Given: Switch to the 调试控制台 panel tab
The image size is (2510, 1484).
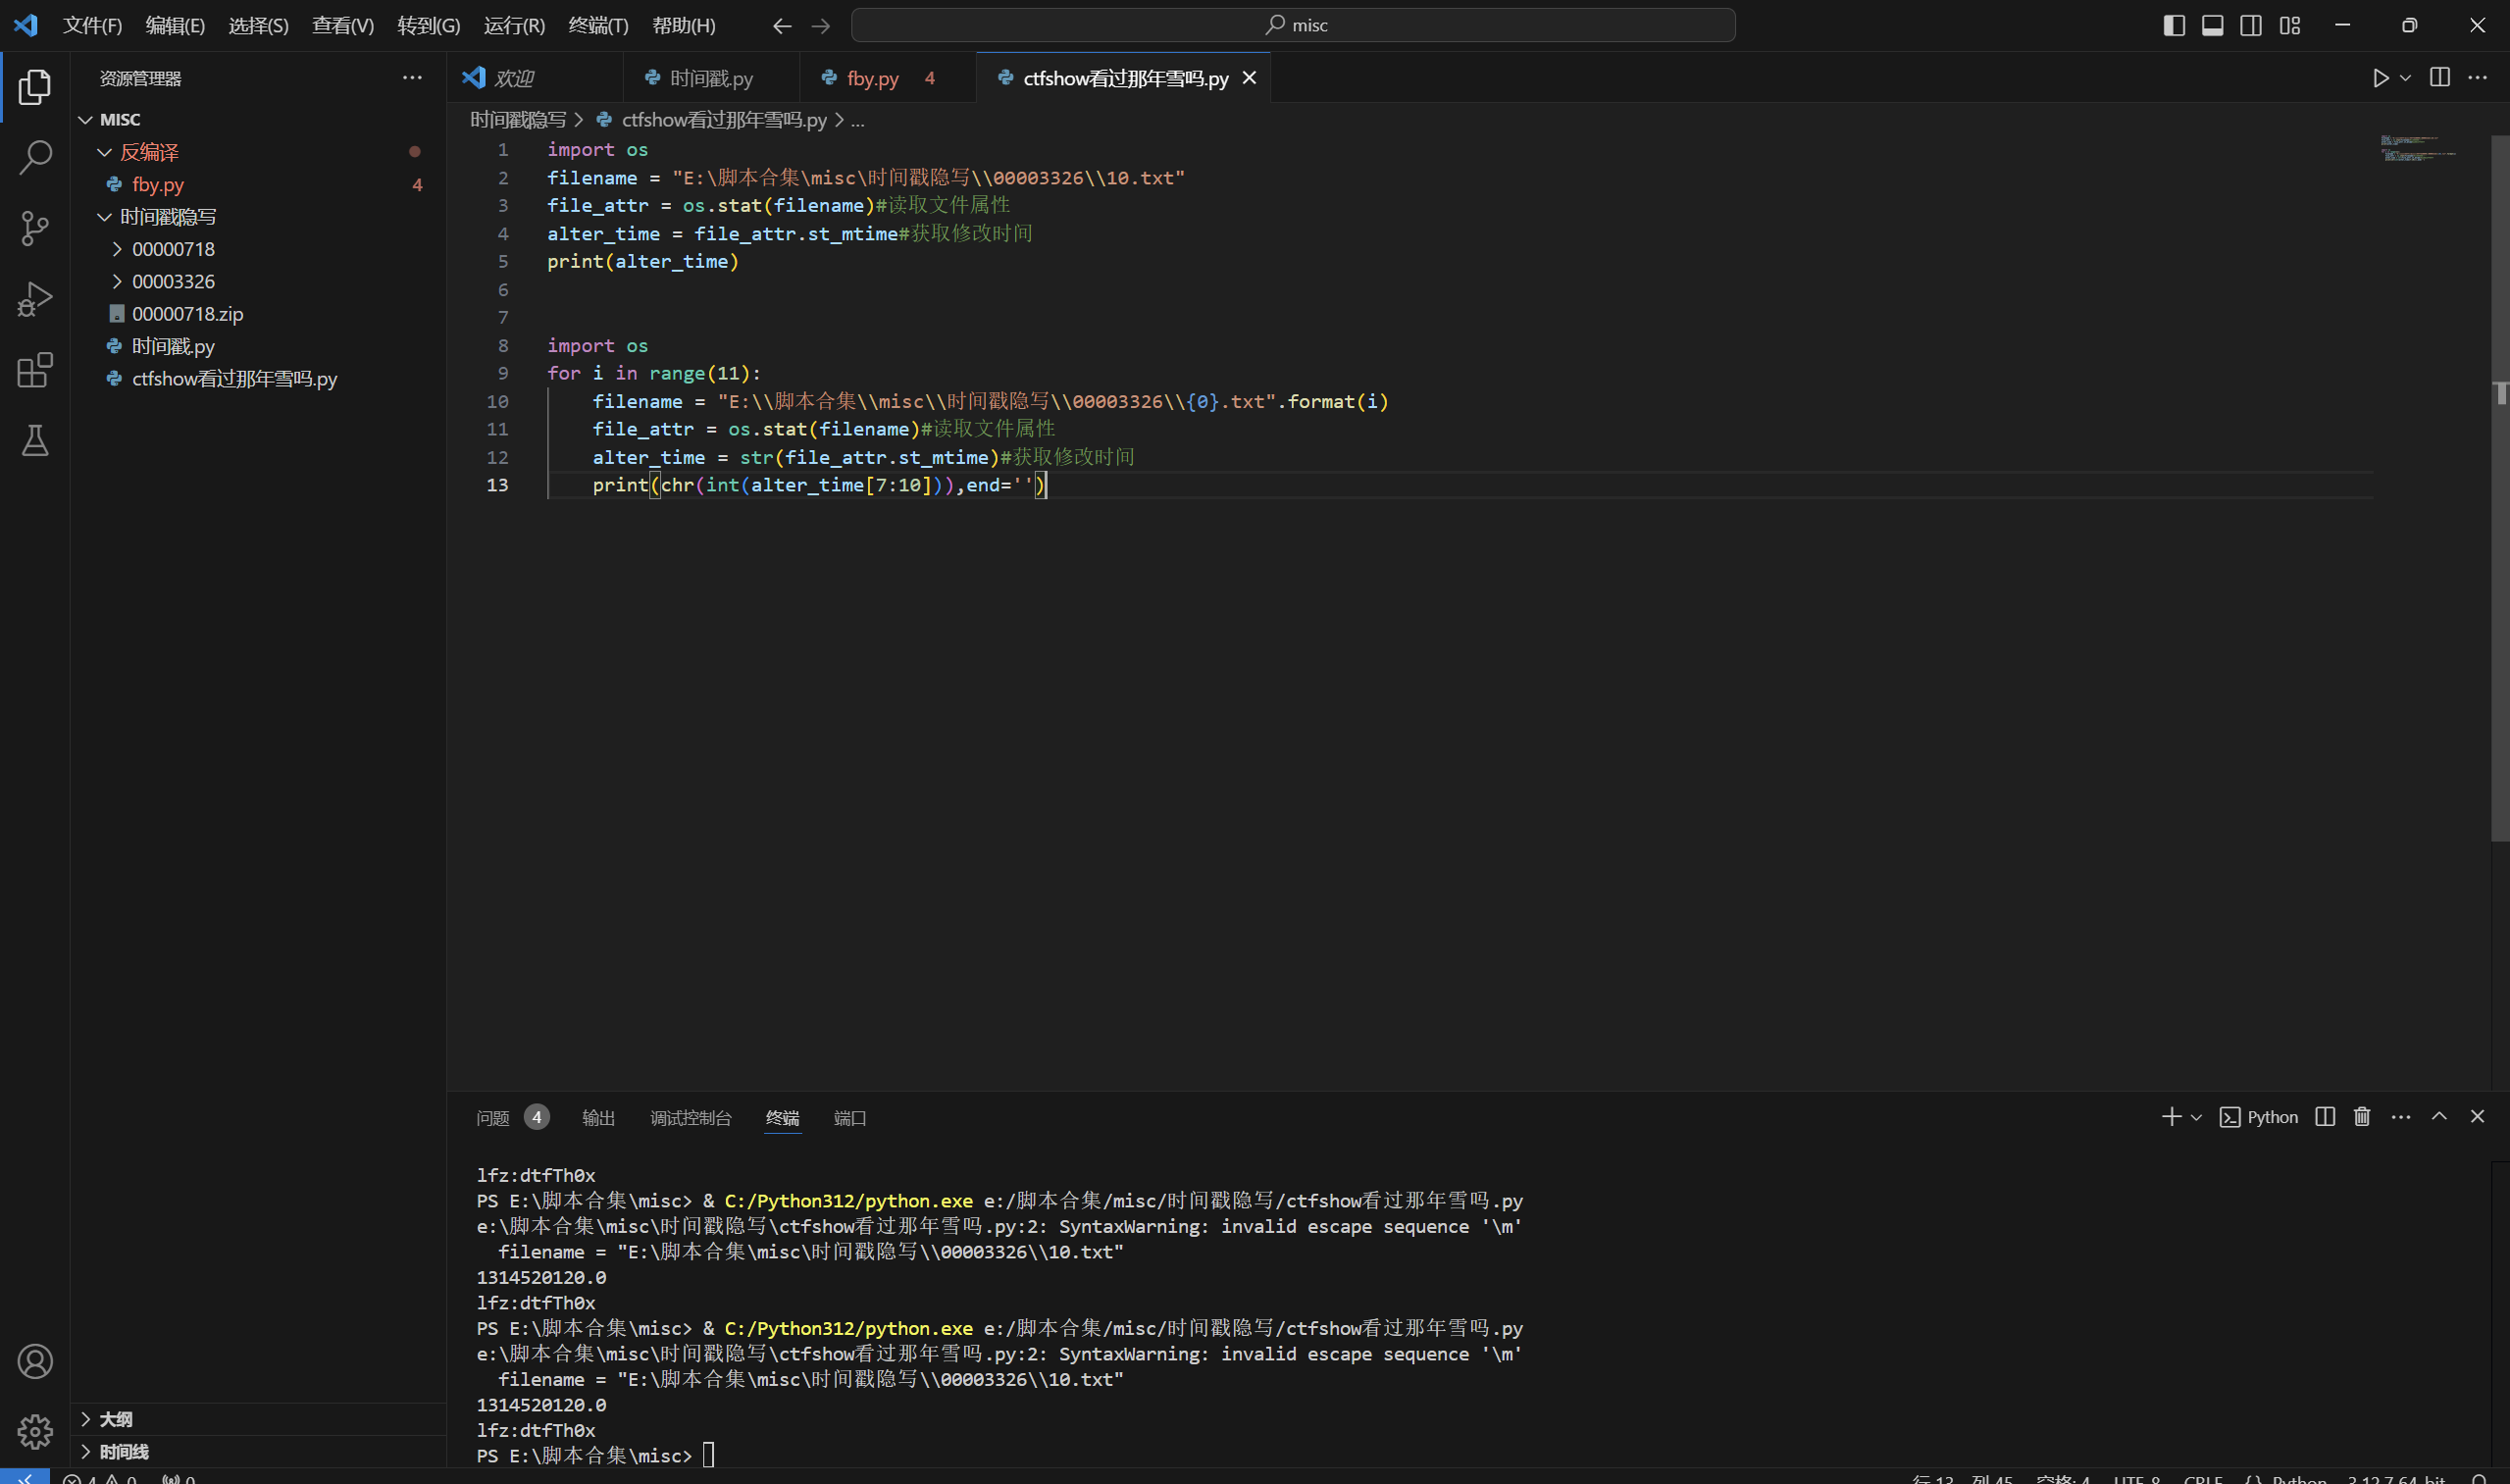Looking at the screenshot, I should 690,1117.
